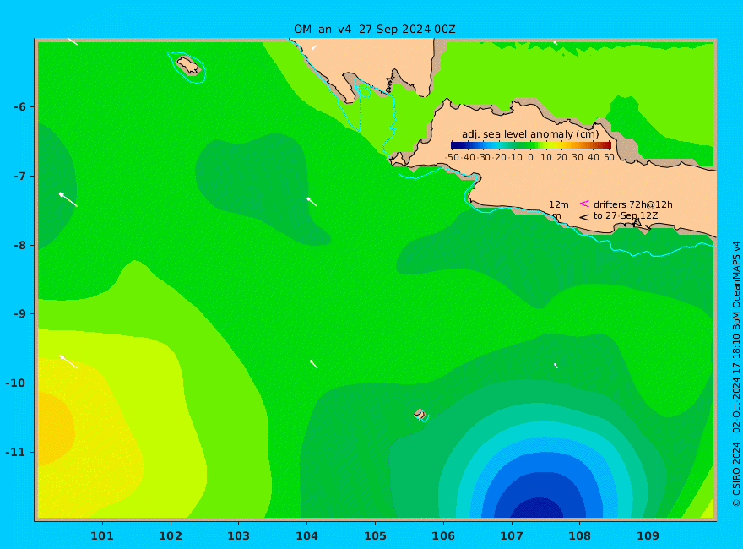Click the latitude axis label -6
Image resolution: width=743 pixels, height=549 pixels.
20,106
